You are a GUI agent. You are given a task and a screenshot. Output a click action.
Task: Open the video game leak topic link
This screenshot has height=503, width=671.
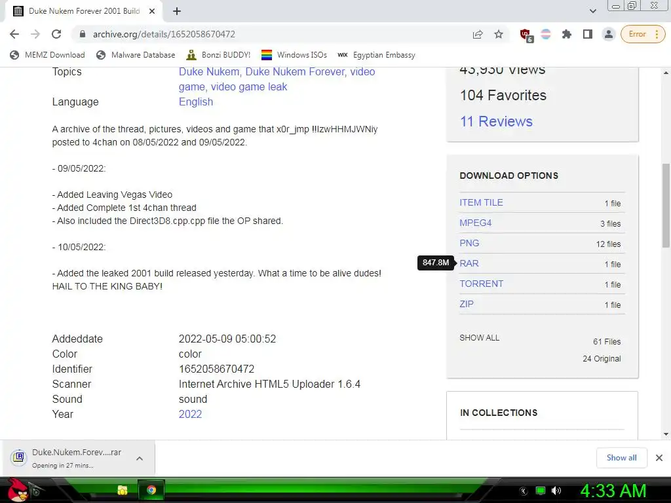point(248,87)
